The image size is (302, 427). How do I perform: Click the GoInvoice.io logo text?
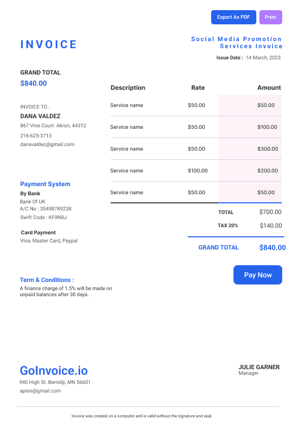pyautogui.click(x=54, y=371)
